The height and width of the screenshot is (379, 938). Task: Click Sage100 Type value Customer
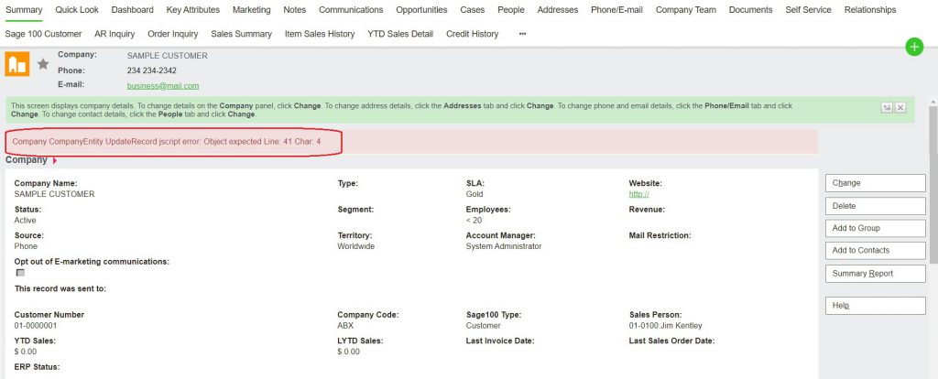click(x=484, y=326)
